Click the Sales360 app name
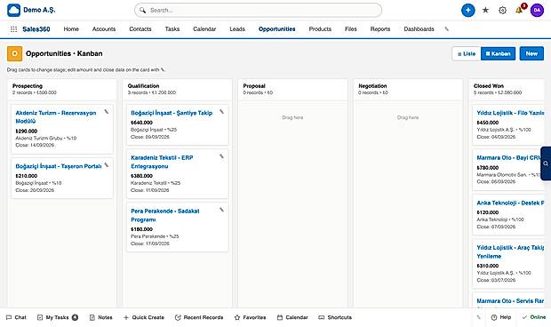The image size is (551, 327). [x=36, y=29]
